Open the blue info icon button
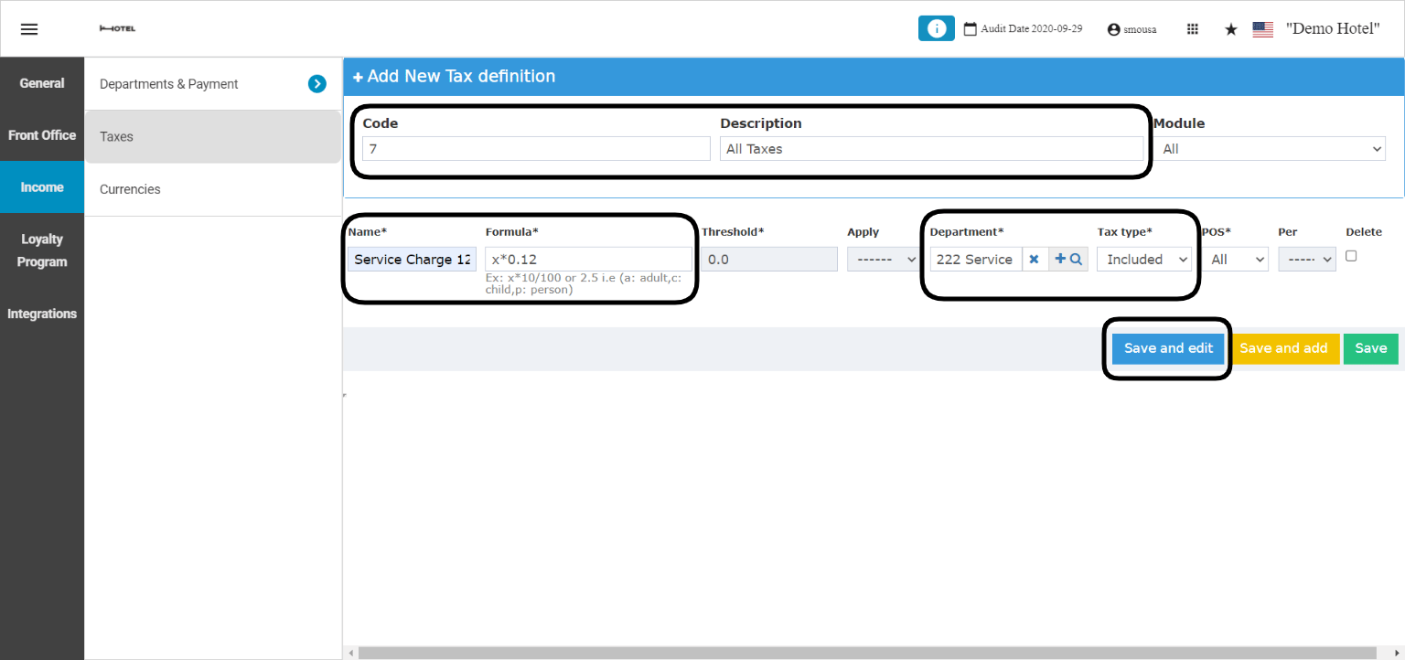The image size is (1405, 660). [936, 28]
